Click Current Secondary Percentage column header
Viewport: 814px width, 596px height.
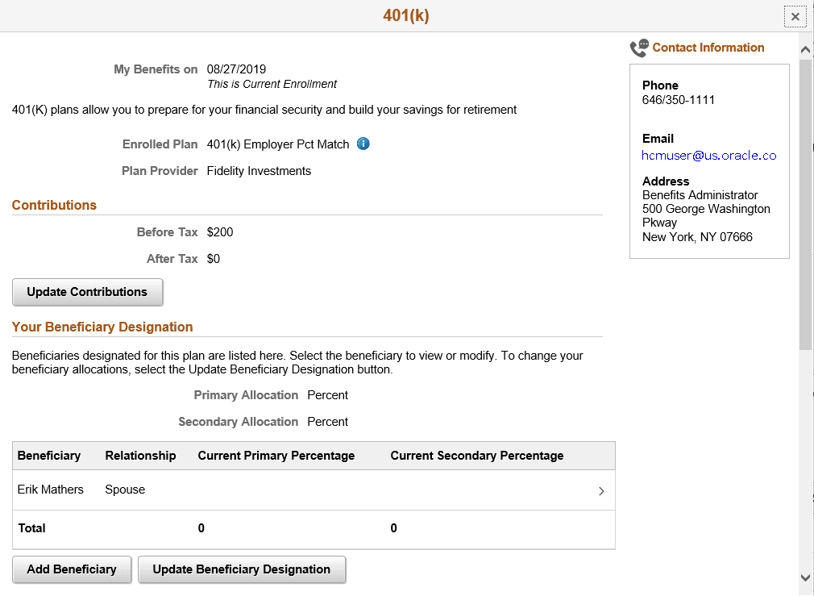[x=477, y=456]
